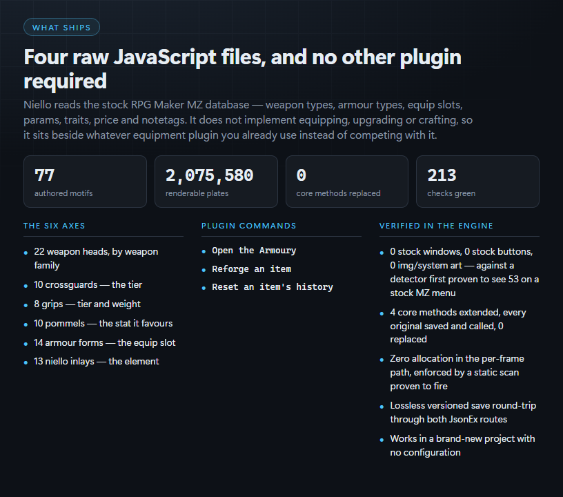Image resolution: width=563 pixels, height=497 pixels.
Task: Select the '0 core methods replaced' card
Action: click(x=347, y=182)
